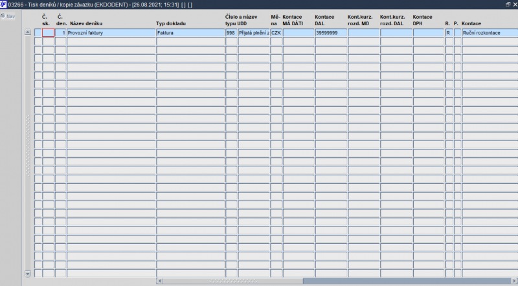Image resolution: width=518 pixels, height=286 pixels.
Task: Restore down the inner window
Action: coord(508,5)
